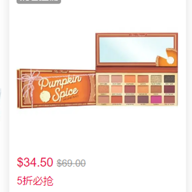Click the Pumpkin Spice script title
This screenshot has height=192, width=192.
60,88
